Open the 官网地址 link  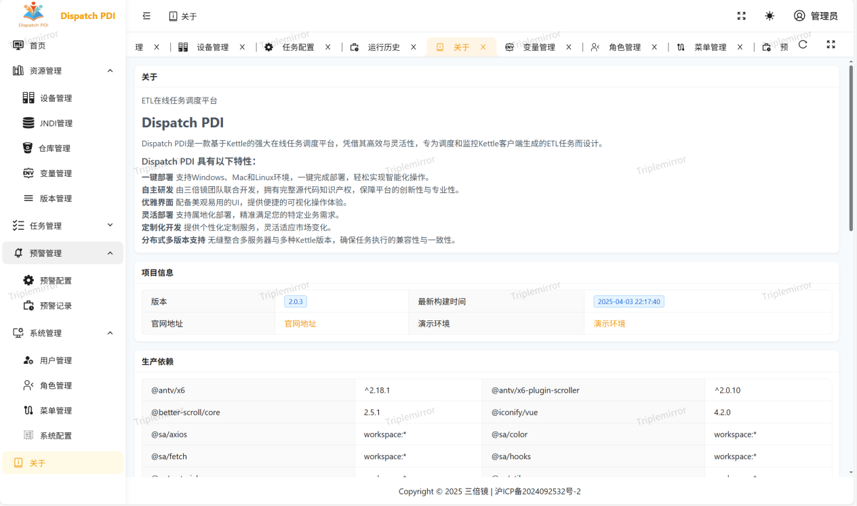click(300, 324)
